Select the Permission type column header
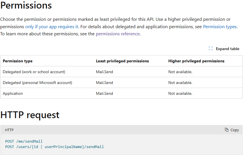Image resolution: width=245 pixels, height=158 pixels. [18, 61]
